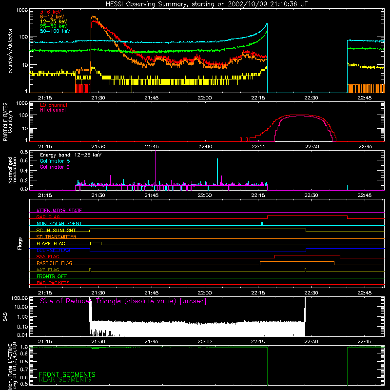Select the 12-25 keV legend label
This screenshot has width=390, height=390.
click(54, 21)
